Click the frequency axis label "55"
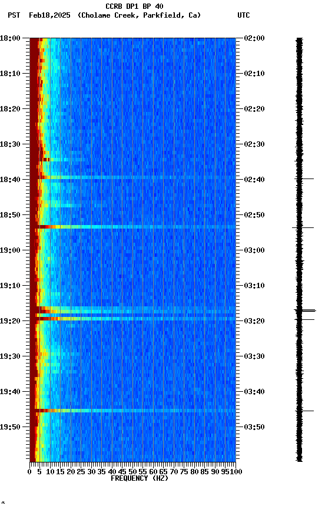The image size is (325, 509). [x=142, y=472]
